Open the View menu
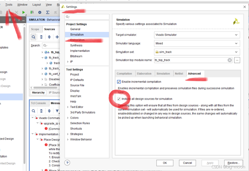This screenshot has height=171, width=249. click(49, 5)
